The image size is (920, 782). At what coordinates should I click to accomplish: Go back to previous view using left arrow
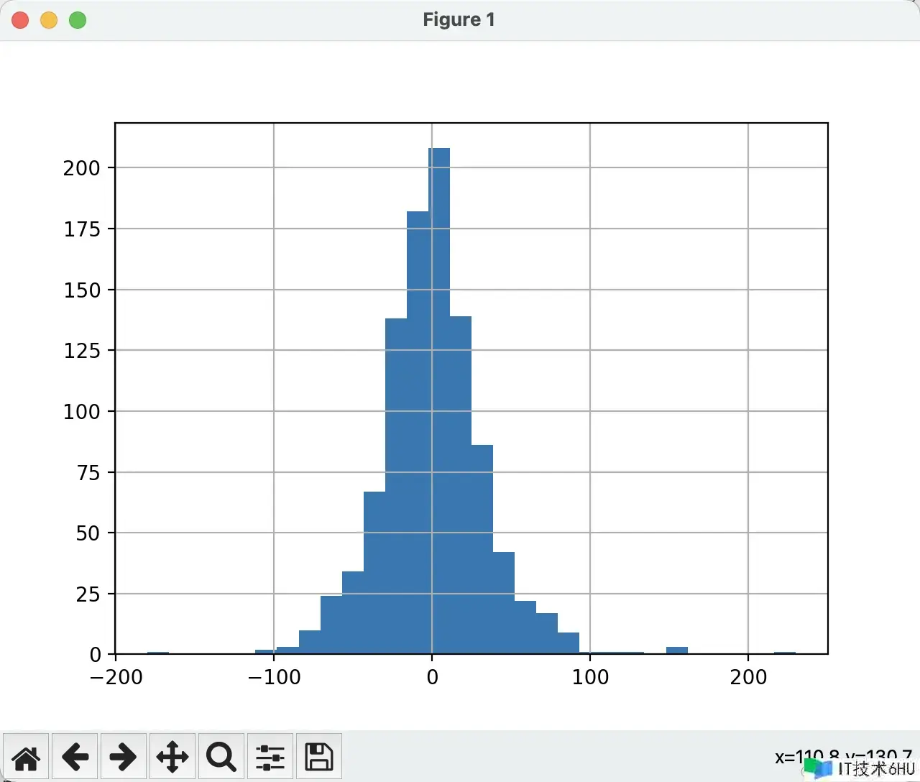(75, 757)
